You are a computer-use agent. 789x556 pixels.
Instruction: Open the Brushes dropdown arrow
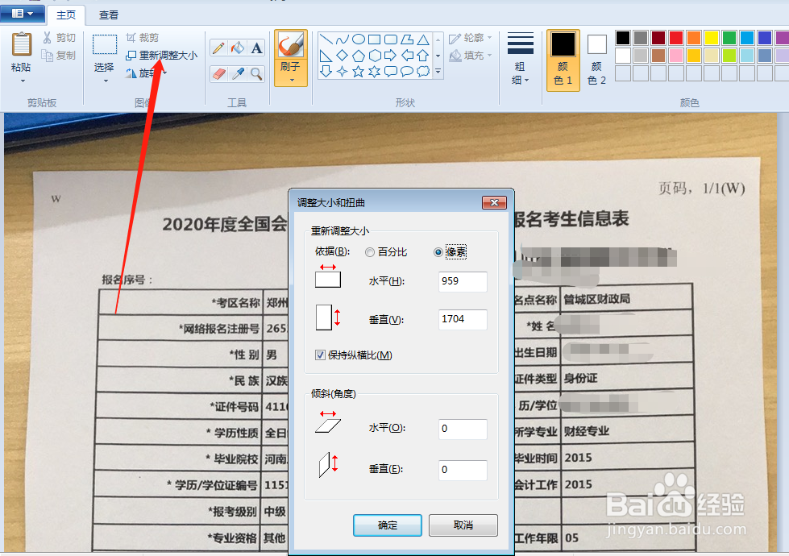pyautogui.click(x=292, y=80)
